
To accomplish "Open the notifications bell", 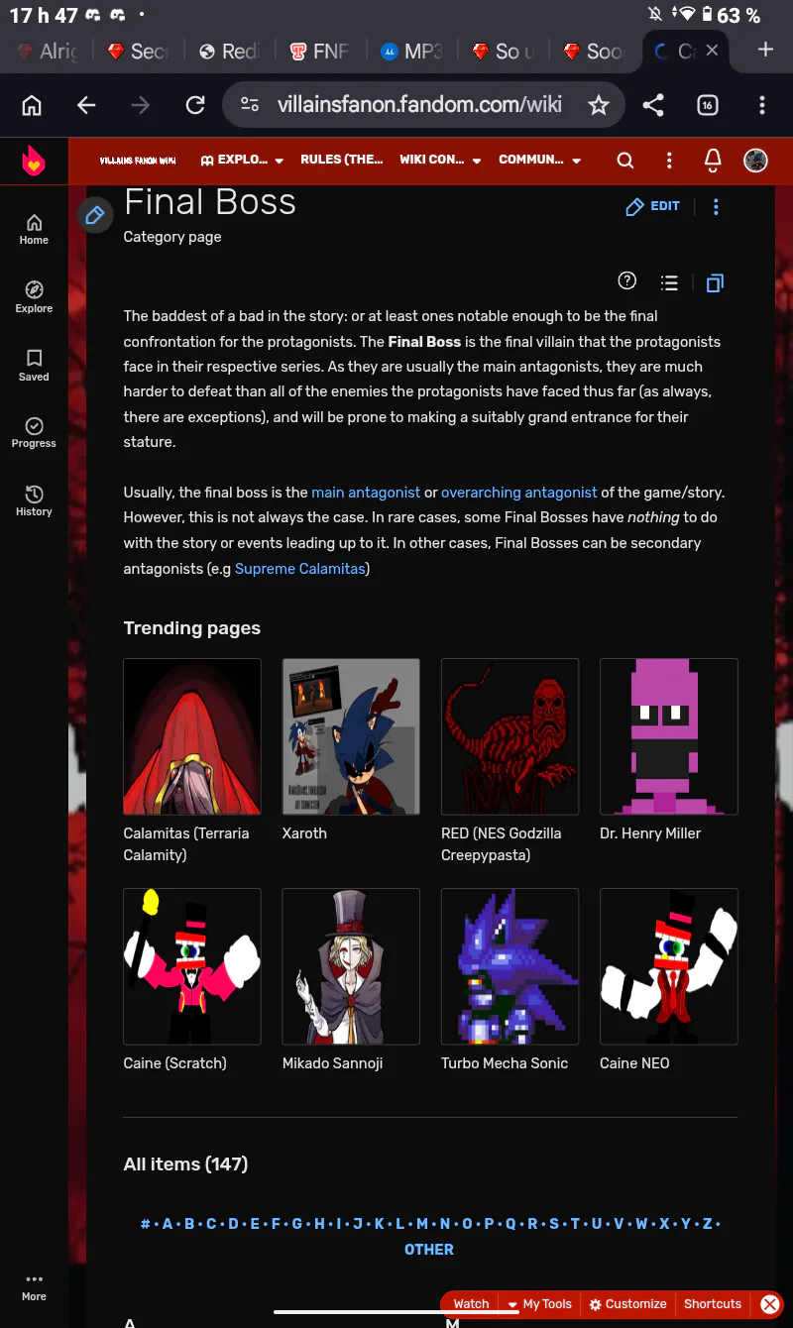I will (x=712, y=161).
